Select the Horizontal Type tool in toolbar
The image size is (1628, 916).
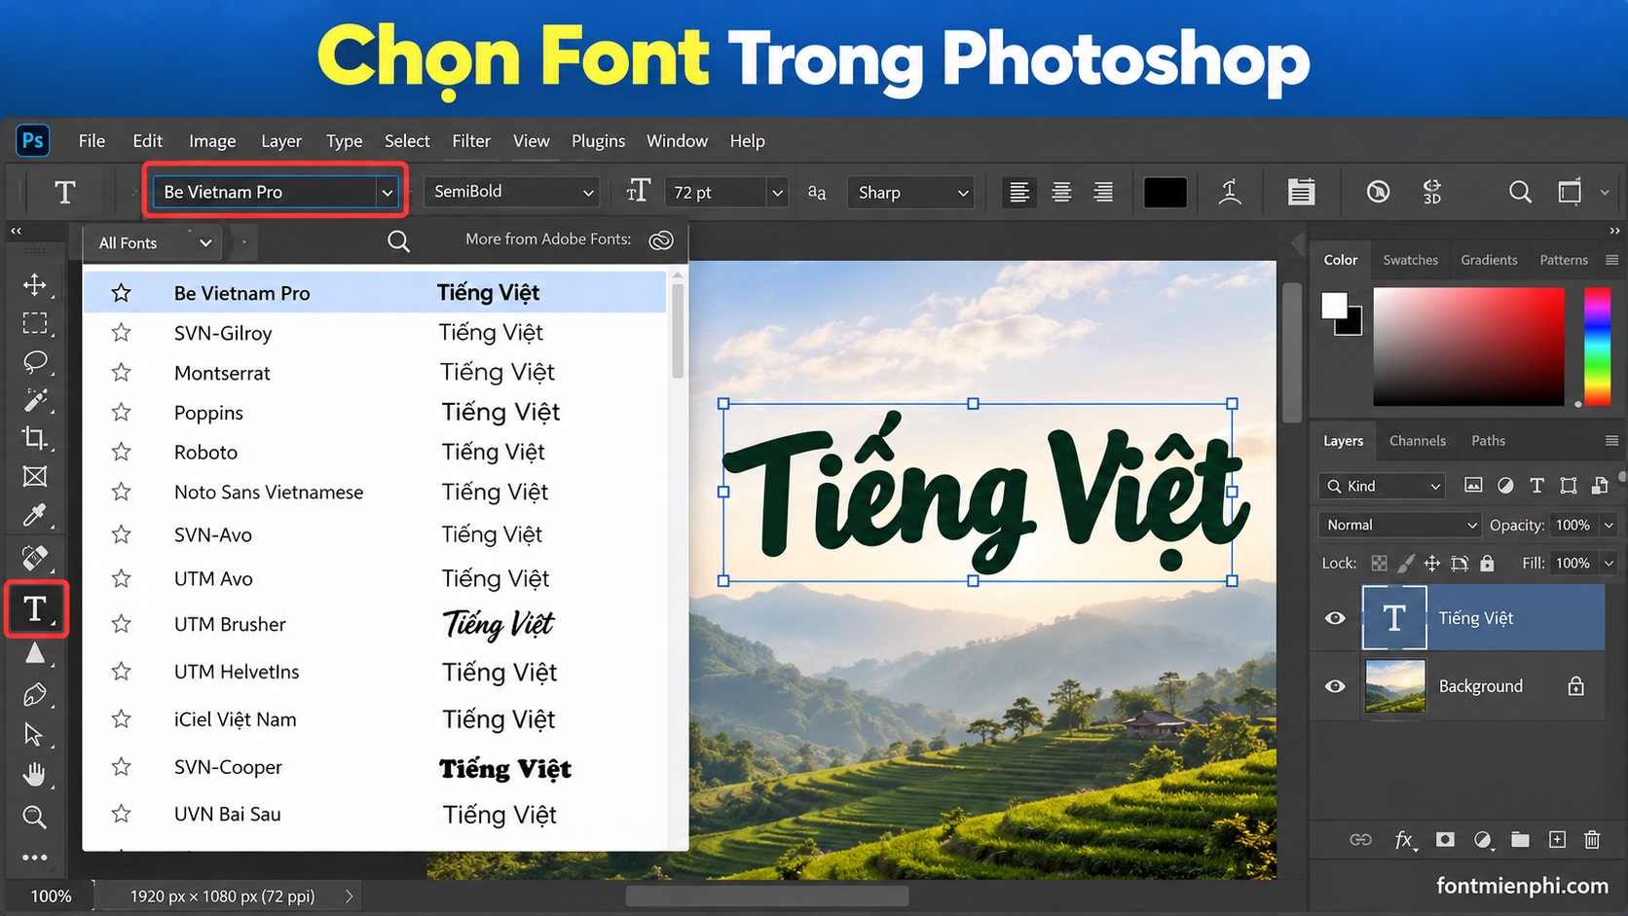(36, 609)
